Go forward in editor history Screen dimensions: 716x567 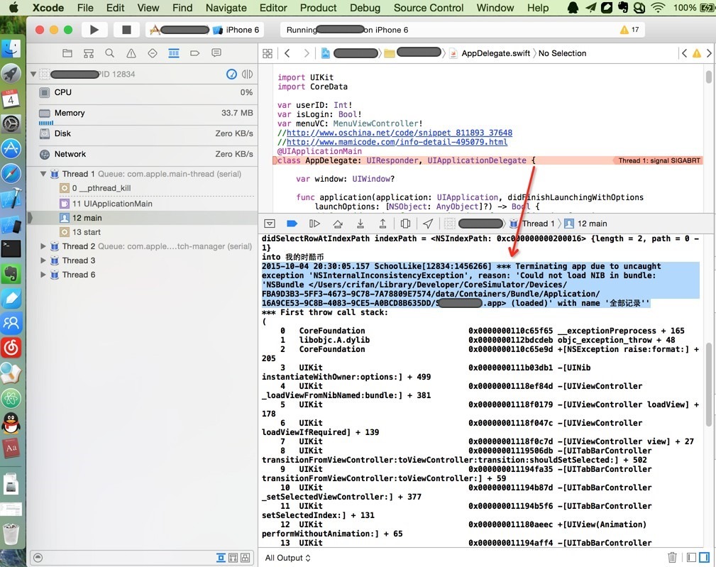(x=307, y=53)
